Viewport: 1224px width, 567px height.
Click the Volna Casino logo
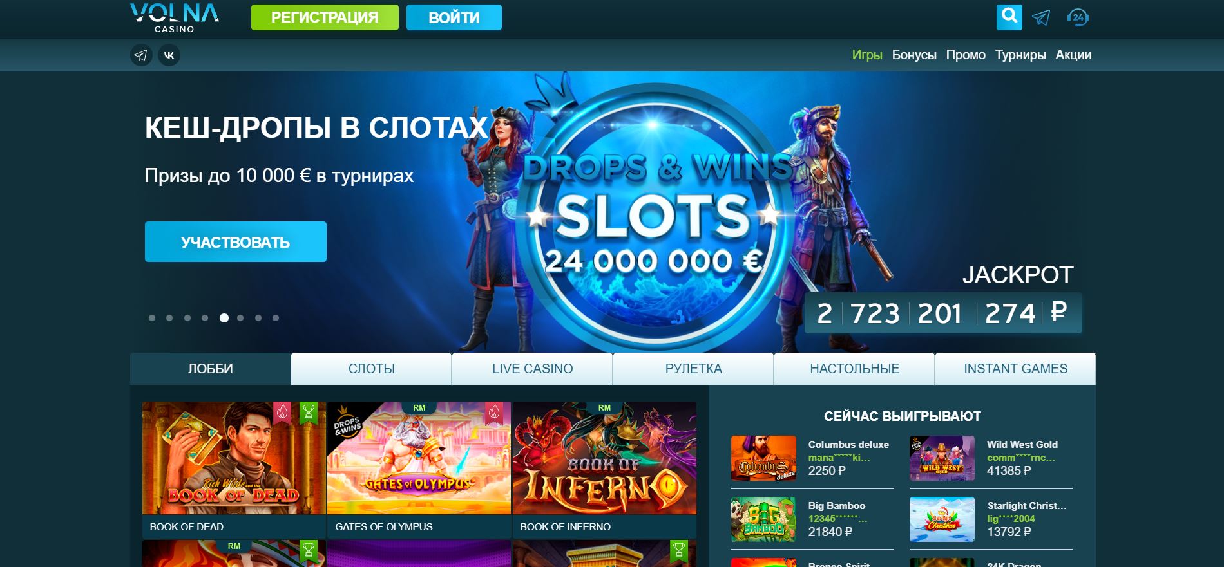(x=175, y=17)
